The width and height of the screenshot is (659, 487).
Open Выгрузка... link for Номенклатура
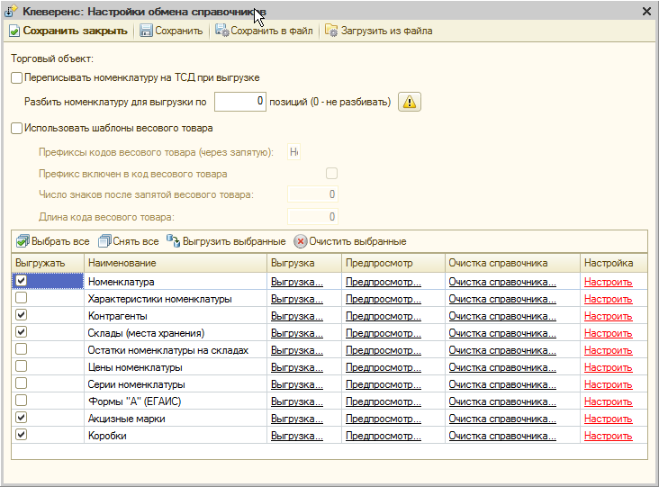[x=297, y=282]
